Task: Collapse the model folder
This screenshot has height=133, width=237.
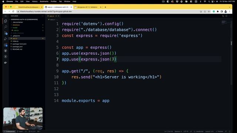Action: pyautogui.click(x=15, y=28)
